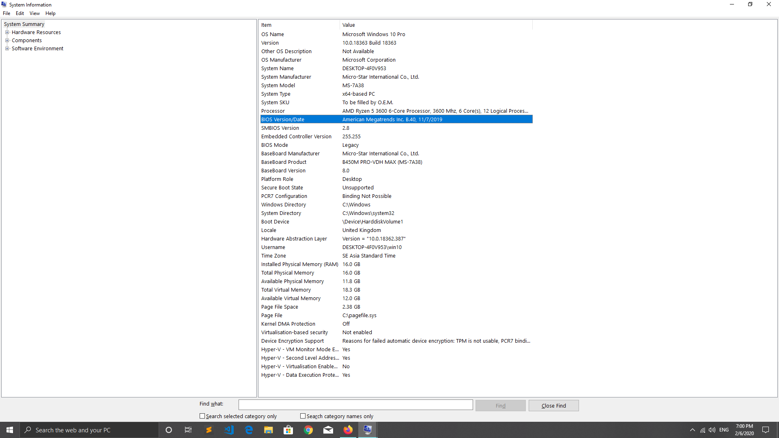Click the taskbar search box
Viewport: 779px width, 438px height.
[89, 430]
